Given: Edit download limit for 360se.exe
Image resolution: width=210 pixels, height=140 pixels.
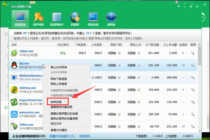Looking at the screenshot, I should (x=119, y=53).
